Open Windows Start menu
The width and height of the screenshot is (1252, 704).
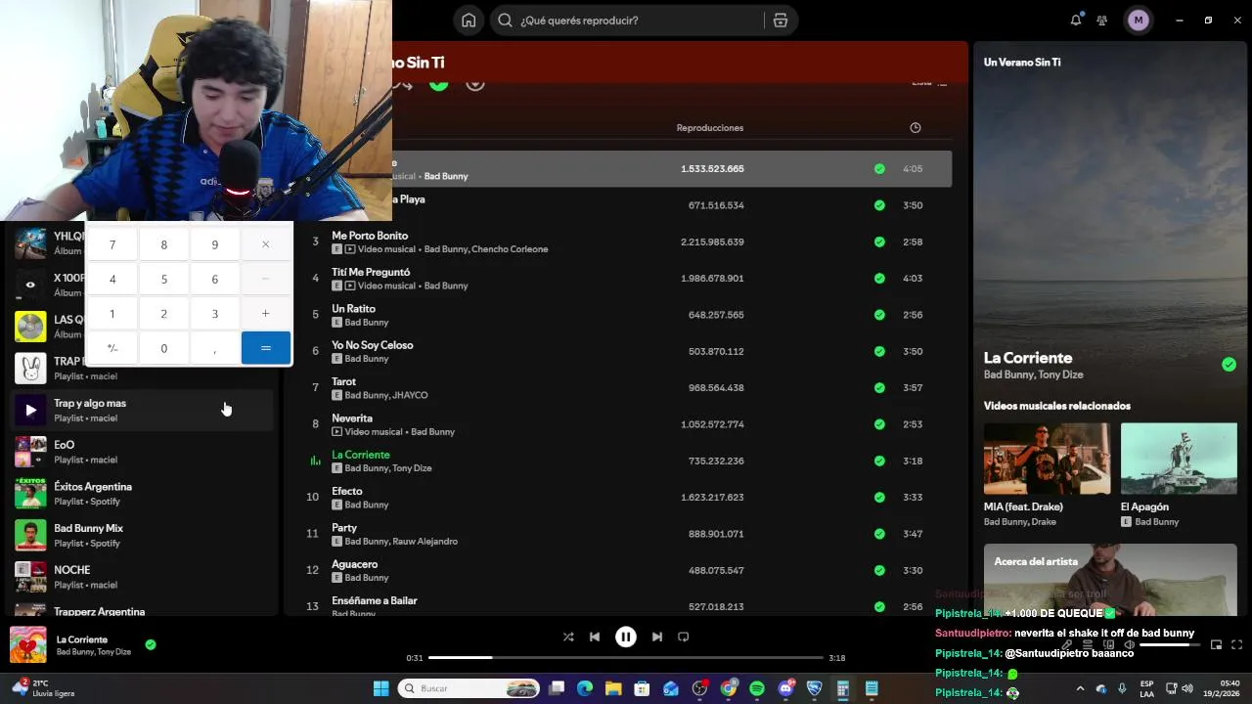381,689
